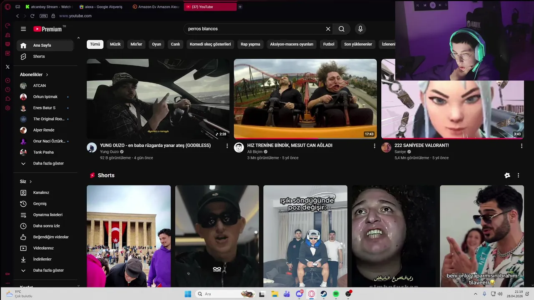Select Son yüklenenler filter chip

358,44
